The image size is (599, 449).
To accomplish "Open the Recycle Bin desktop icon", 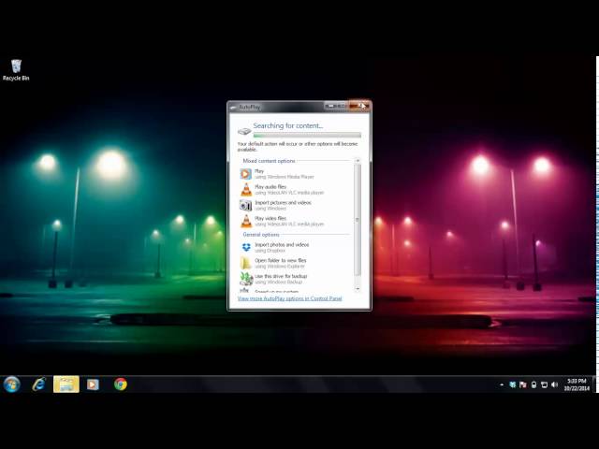I will coord(16,70).
